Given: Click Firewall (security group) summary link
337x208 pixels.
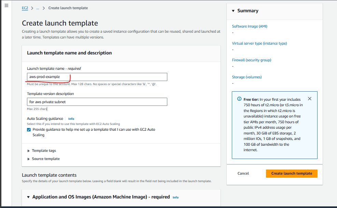Looking at the screenshot, I should coord(251,60).
